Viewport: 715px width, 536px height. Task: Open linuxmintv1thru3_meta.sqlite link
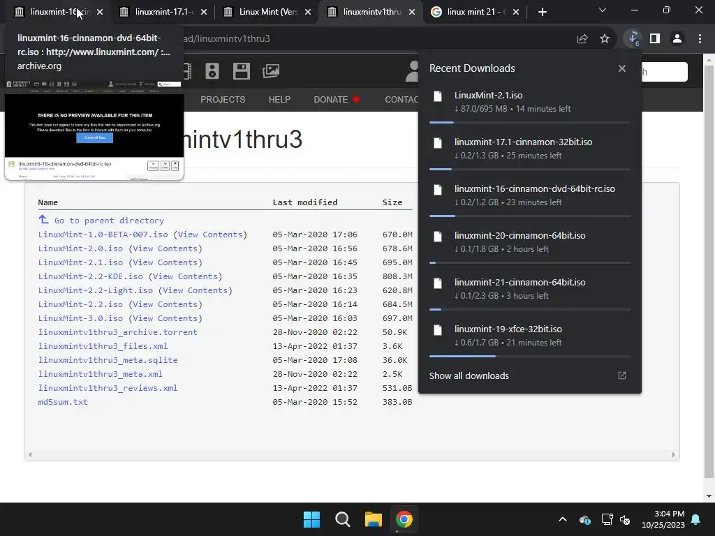pos(108,360)
